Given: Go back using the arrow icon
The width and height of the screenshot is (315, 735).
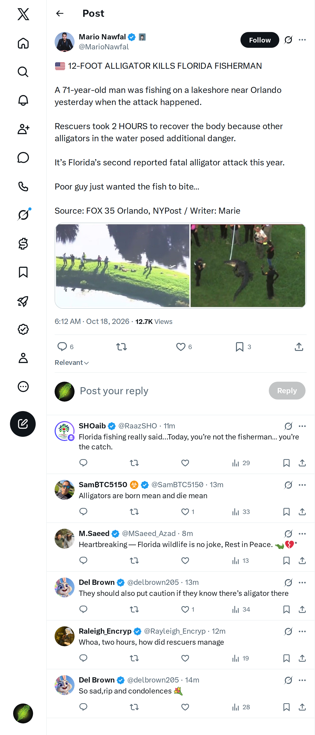Looking at the screenshot, I should (x=60, y=13).
